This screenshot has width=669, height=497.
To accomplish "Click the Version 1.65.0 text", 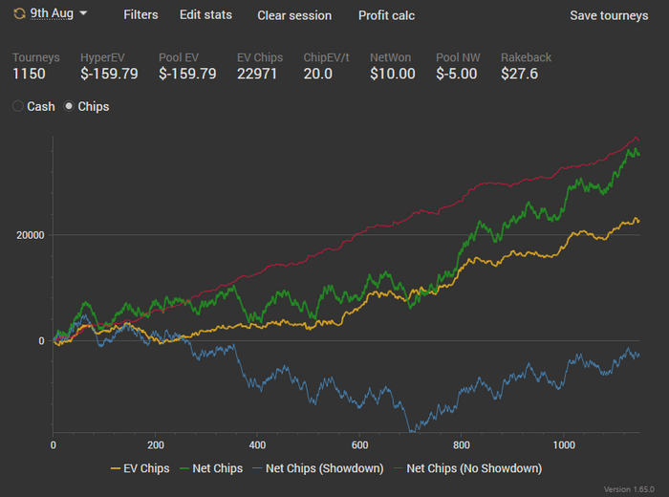I will [x=629, y=489].
